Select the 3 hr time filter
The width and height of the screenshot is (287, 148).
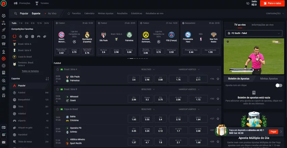[x=27, y=23]
